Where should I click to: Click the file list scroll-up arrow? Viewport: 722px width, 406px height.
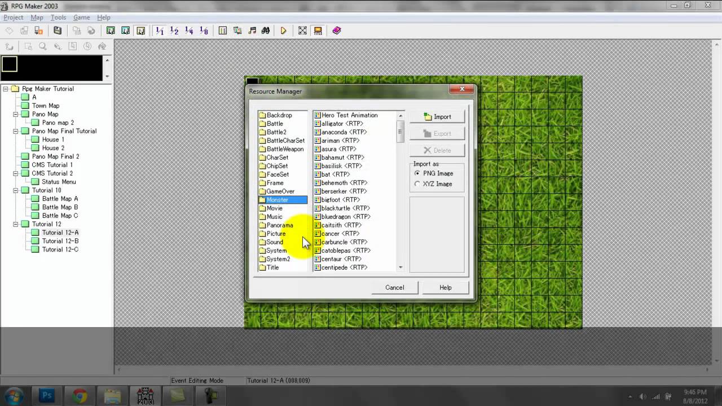400,115
